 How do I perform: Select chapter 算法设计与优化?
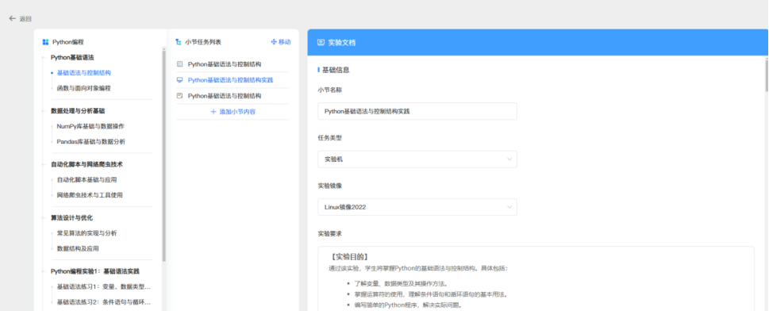[x=71, y=218]
